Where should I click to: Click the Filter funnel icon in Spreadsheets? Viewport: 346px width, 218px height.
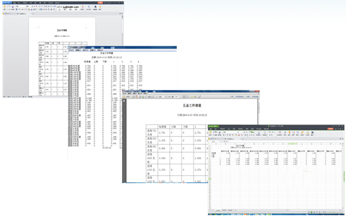[289, 132]
